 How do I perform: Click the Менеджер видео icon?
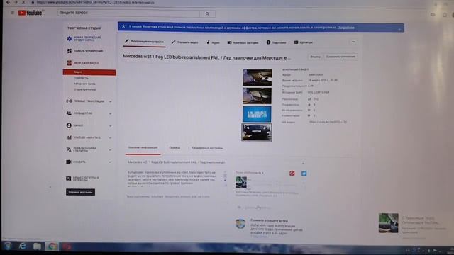tap(70, 63)
